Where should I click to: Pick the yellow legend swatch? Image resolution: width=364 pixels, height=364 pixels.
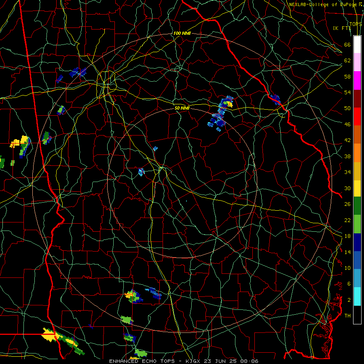(x=357, y=188)
